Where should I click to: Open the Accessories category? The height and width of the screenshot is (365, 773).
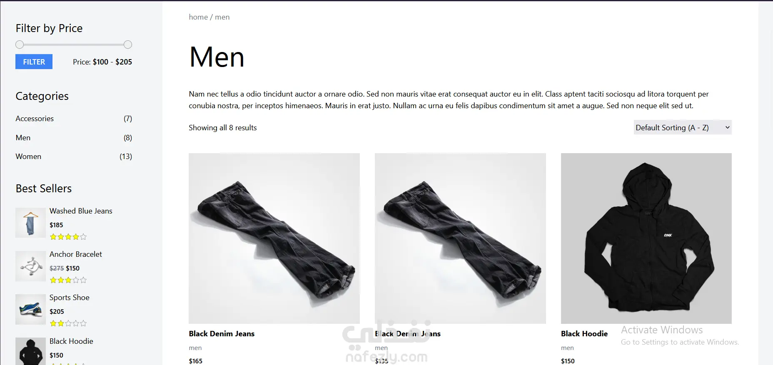pos(35,119)
